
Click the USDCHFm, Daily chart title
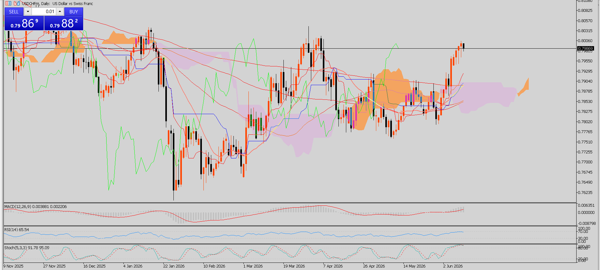(x=57, y=4)
